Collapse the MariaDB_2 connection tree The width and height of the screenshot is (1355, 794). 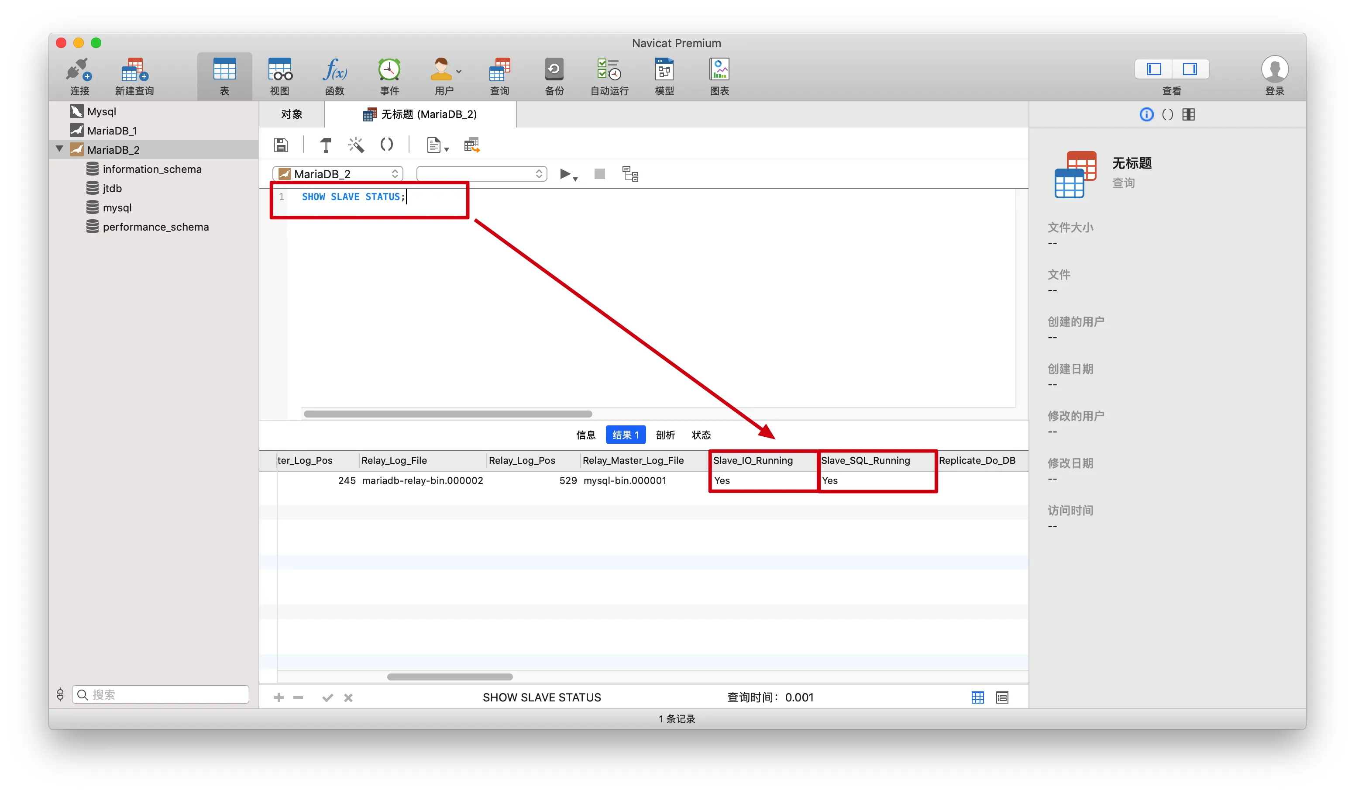click(60, 149)
